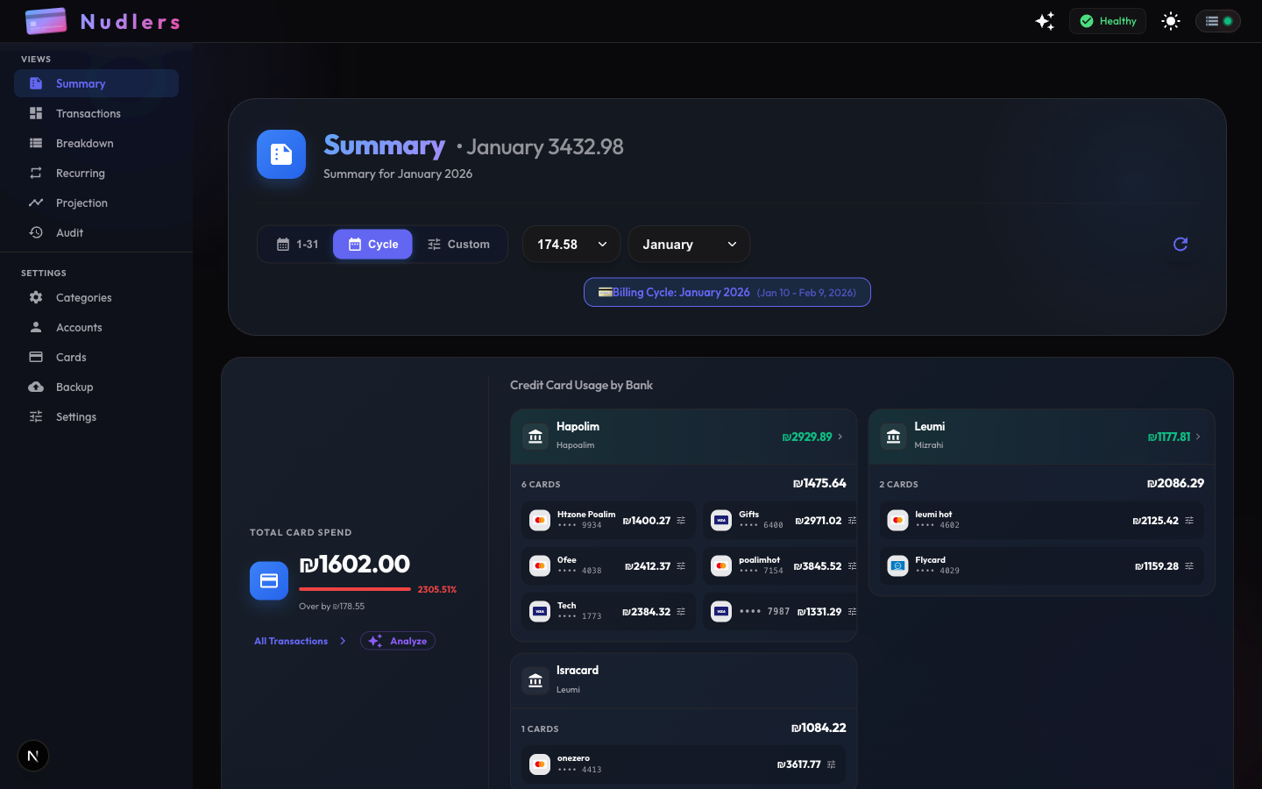The height and width of the screenshot is (789, 1262).
Task: Click the refresh icon in the Summary panel
Action: click(1180, 244)
